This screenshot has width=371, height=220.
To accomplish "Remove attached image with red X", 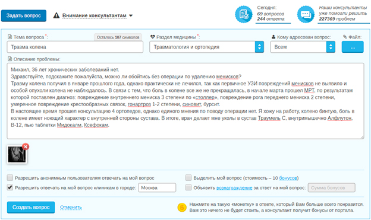I will (26, 146).
